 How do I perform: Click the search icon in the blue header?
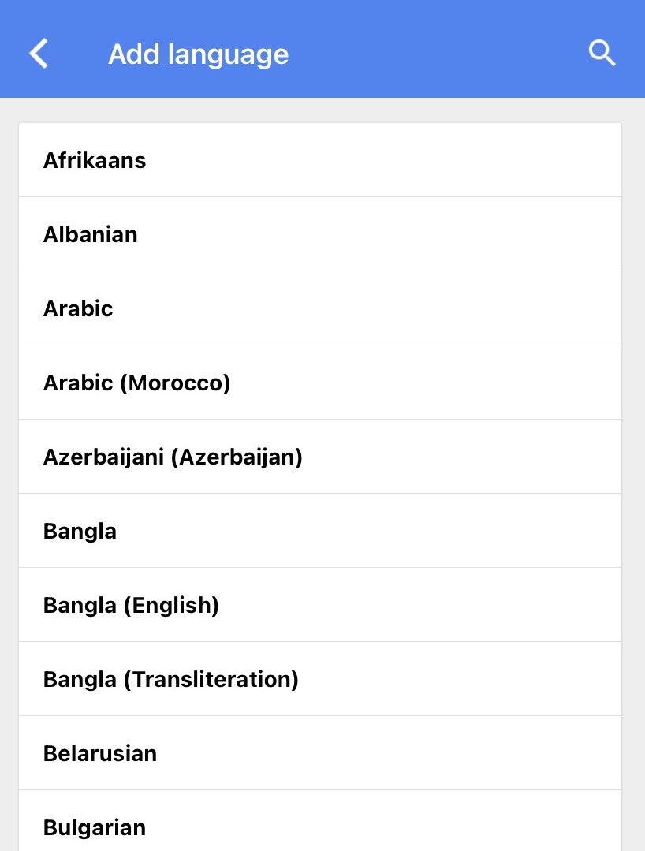coord(602,54)
